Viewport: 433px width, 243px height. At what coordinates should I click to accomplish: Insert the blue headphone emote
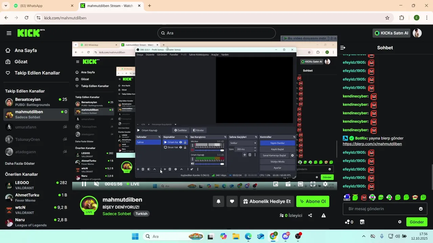point(347,197)
